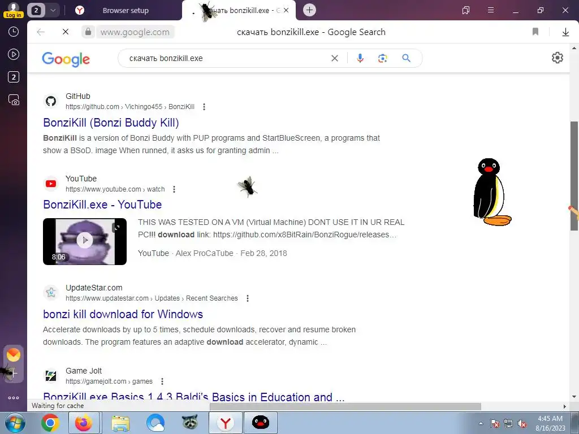Click the www.google.com address field

tap(135, 32)
